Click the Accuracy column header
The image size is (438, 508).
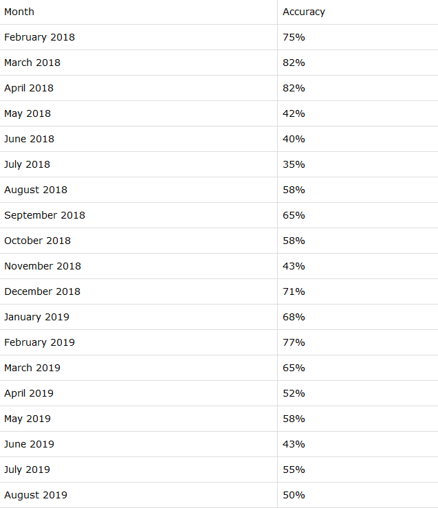(303, 12)
